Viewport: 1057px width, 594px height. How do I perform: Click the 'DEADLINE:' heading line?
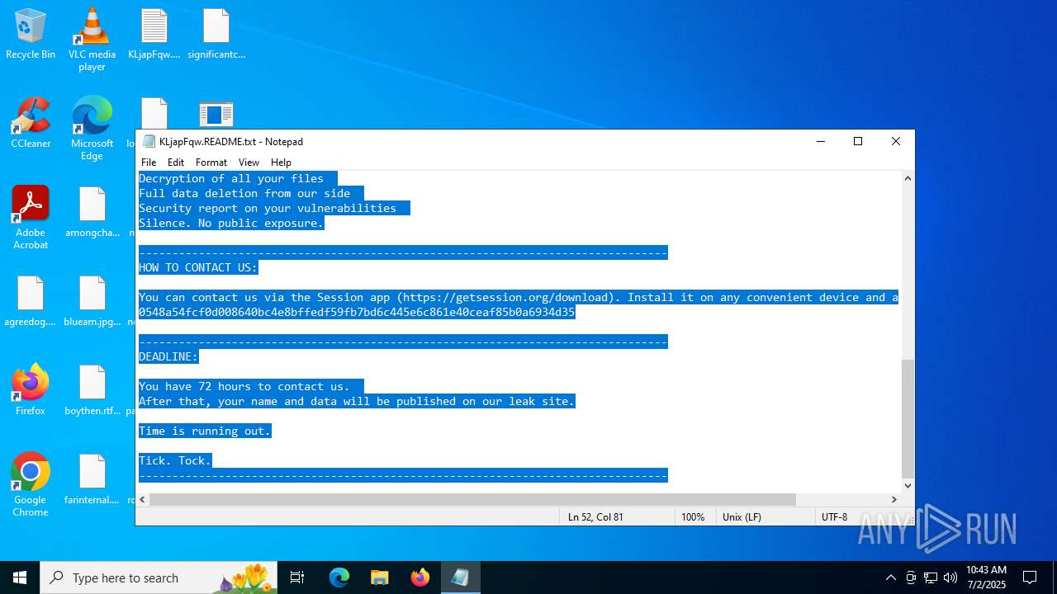click(168, 356)
